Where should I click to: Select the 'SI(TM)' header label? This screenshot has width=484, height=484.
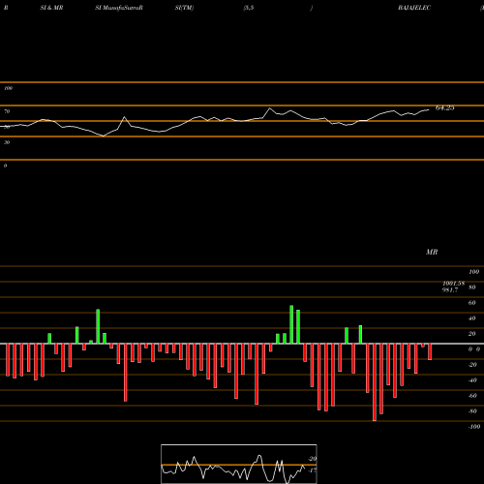click(x=184, y=8)
